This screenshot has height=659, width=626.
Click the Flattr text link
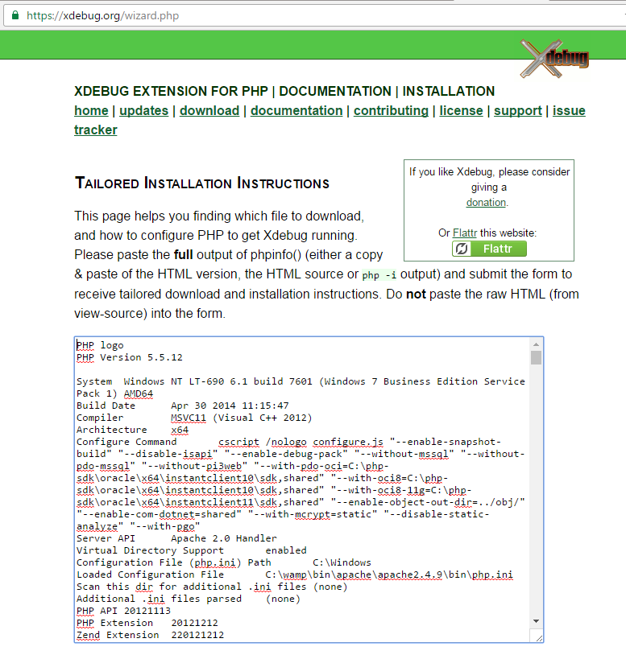tap(465, 233)
